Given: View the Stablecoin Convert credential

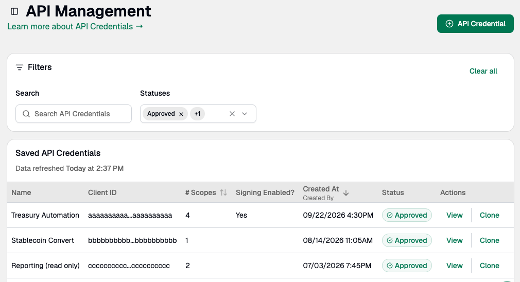Looking at the screenshot, I should pos(454,240).
